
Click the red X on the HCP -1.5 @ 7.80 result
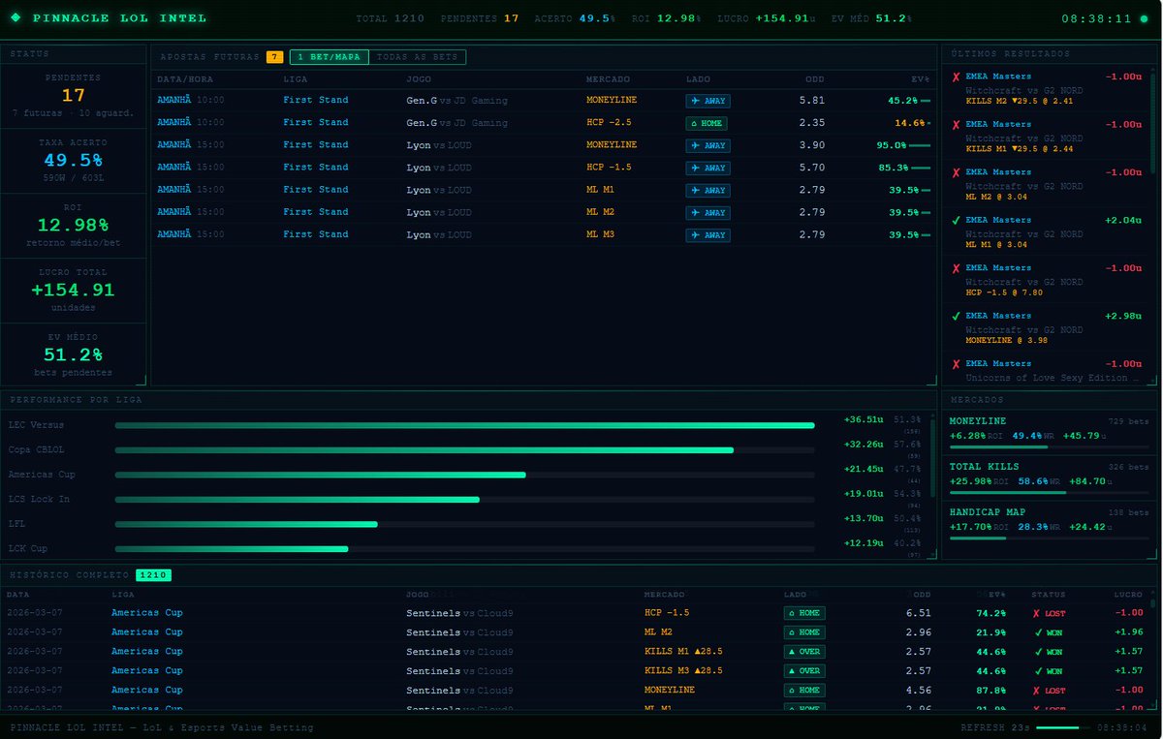957,268
